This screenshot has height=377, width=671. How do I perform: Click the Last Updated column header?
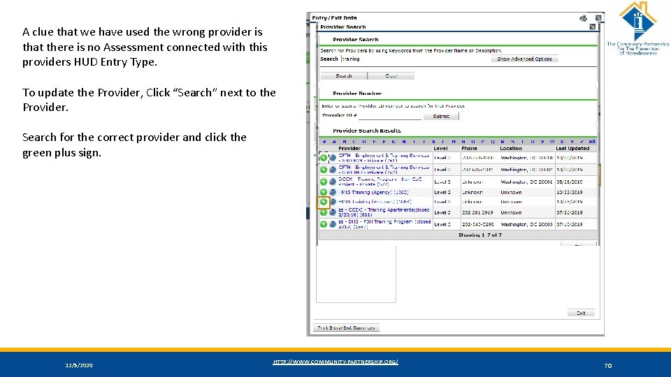[572, 148]
